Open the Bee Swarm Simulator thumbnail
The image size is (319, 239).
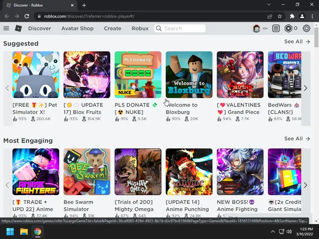point(87,172)
